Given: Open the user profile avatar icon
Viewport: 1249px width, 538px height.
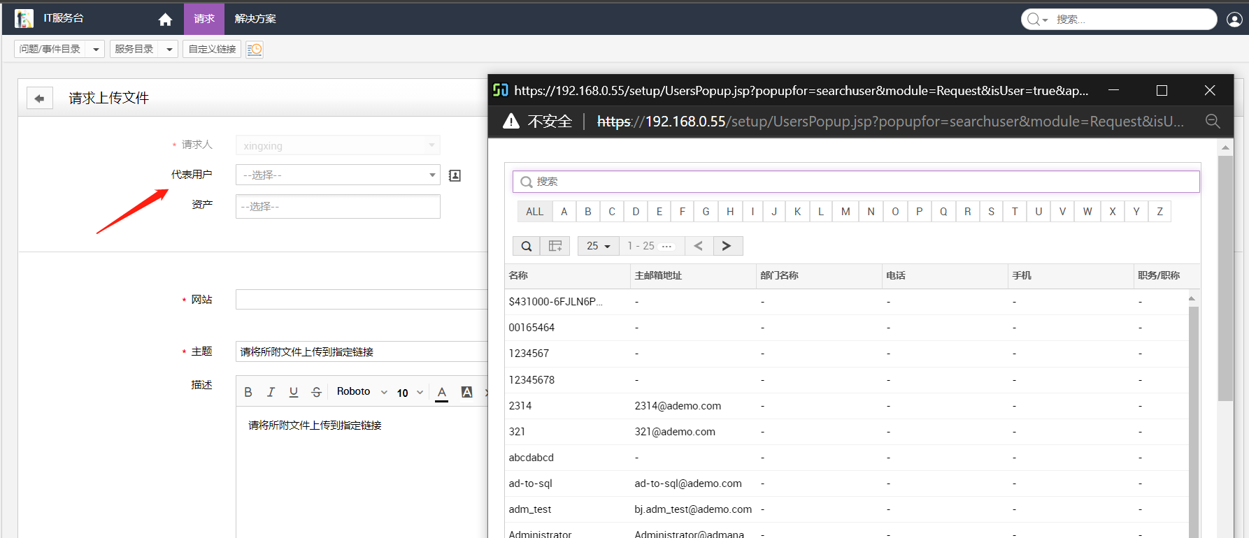Looking at the screenshot, I should pyautogui.click(x=1234, y=20).
